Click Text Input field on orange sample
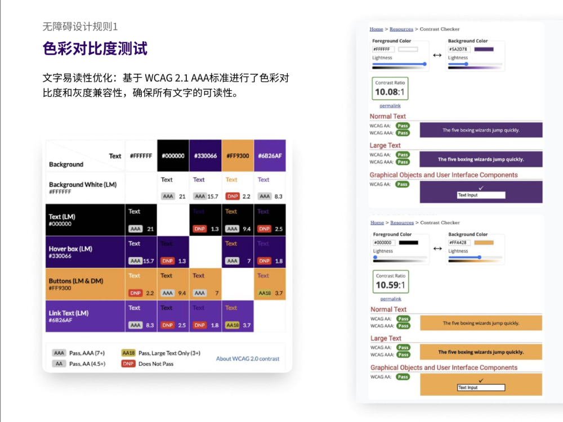The width and height of the screenshot is (563, 422). pyautogui.click(x=481, y=388)
